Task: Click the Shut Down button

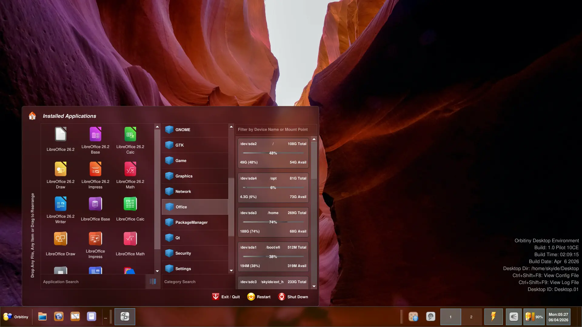Action: [293, 297]
